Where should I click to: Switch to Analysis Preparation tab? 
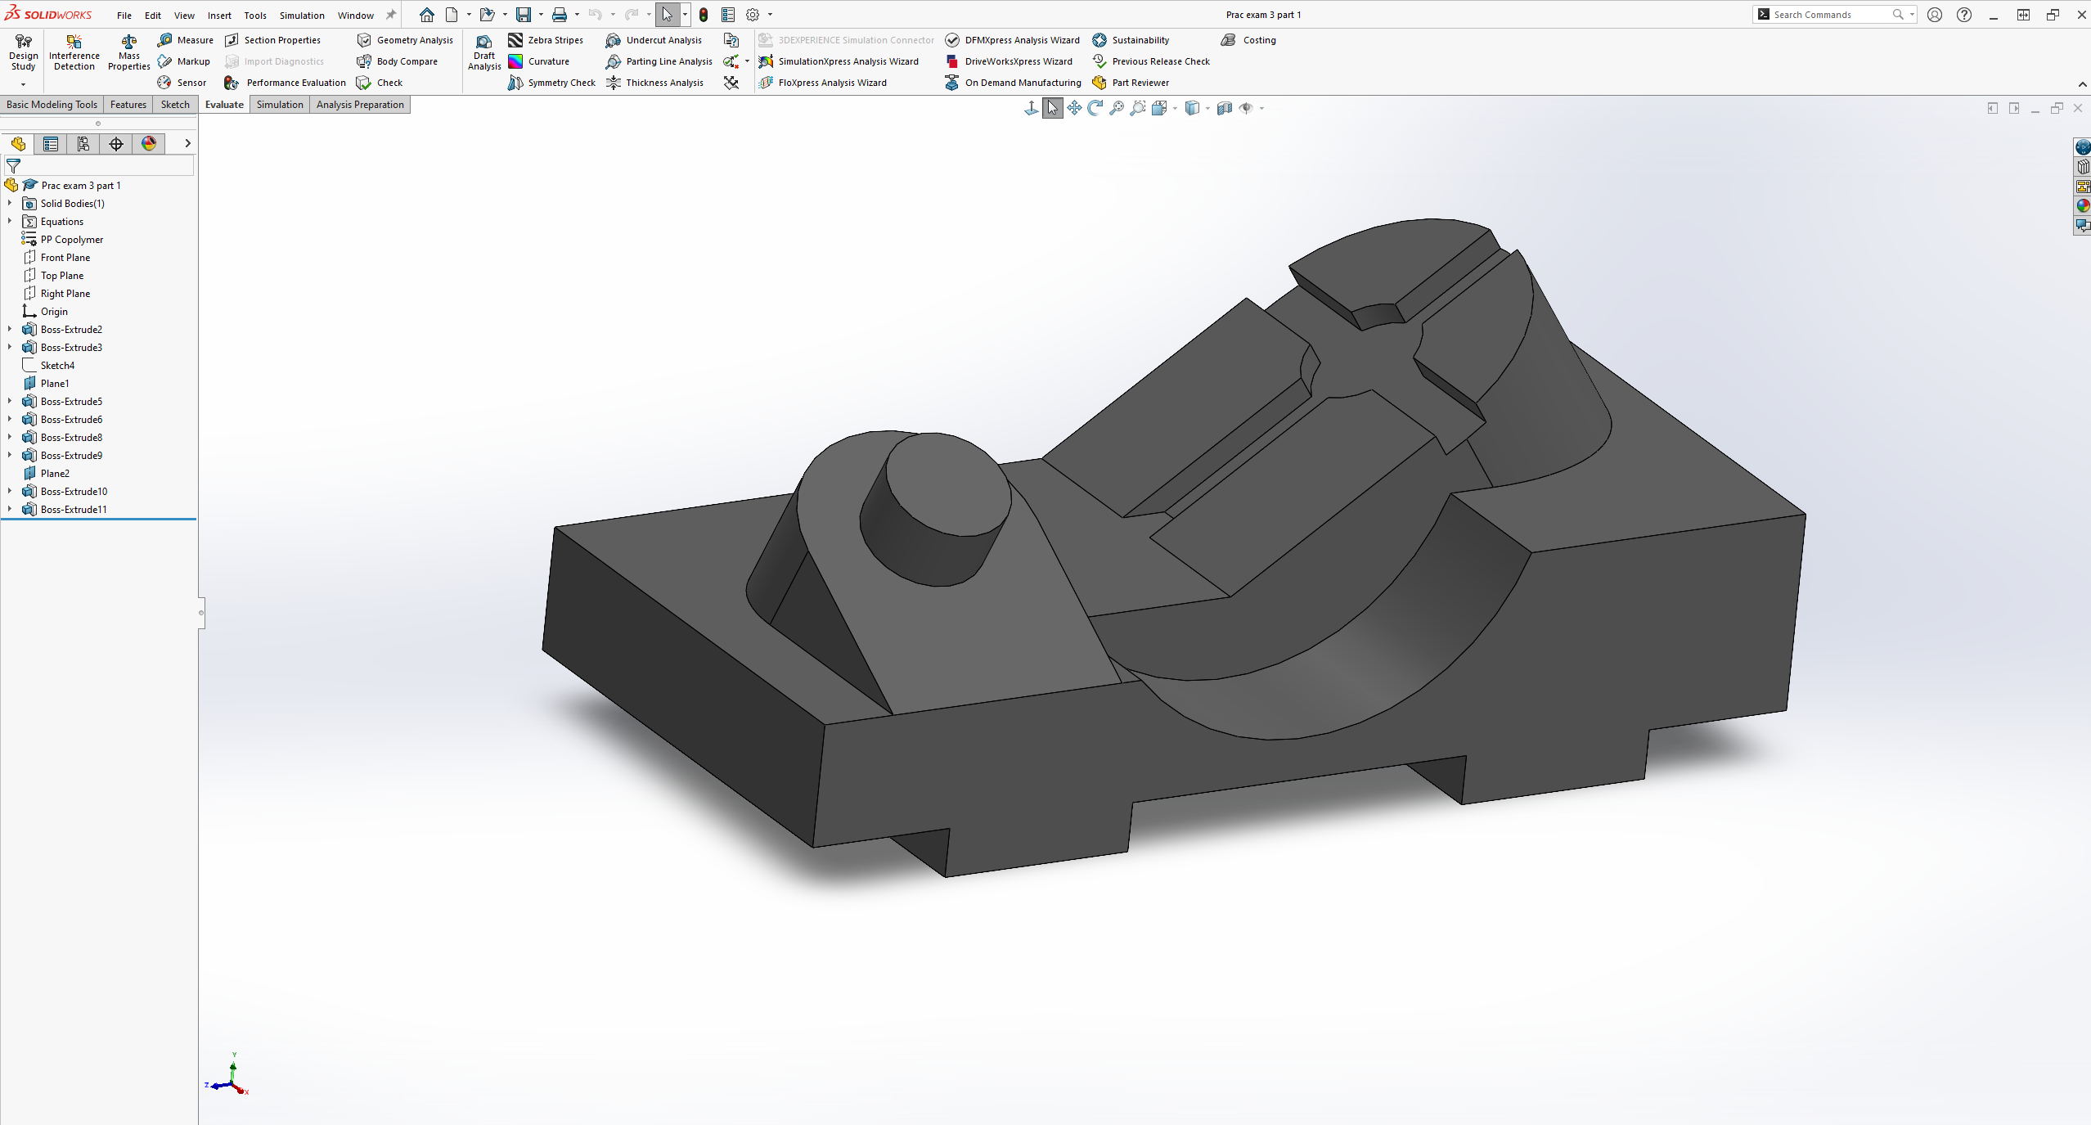pyautogui.click(x=360, y=105)
